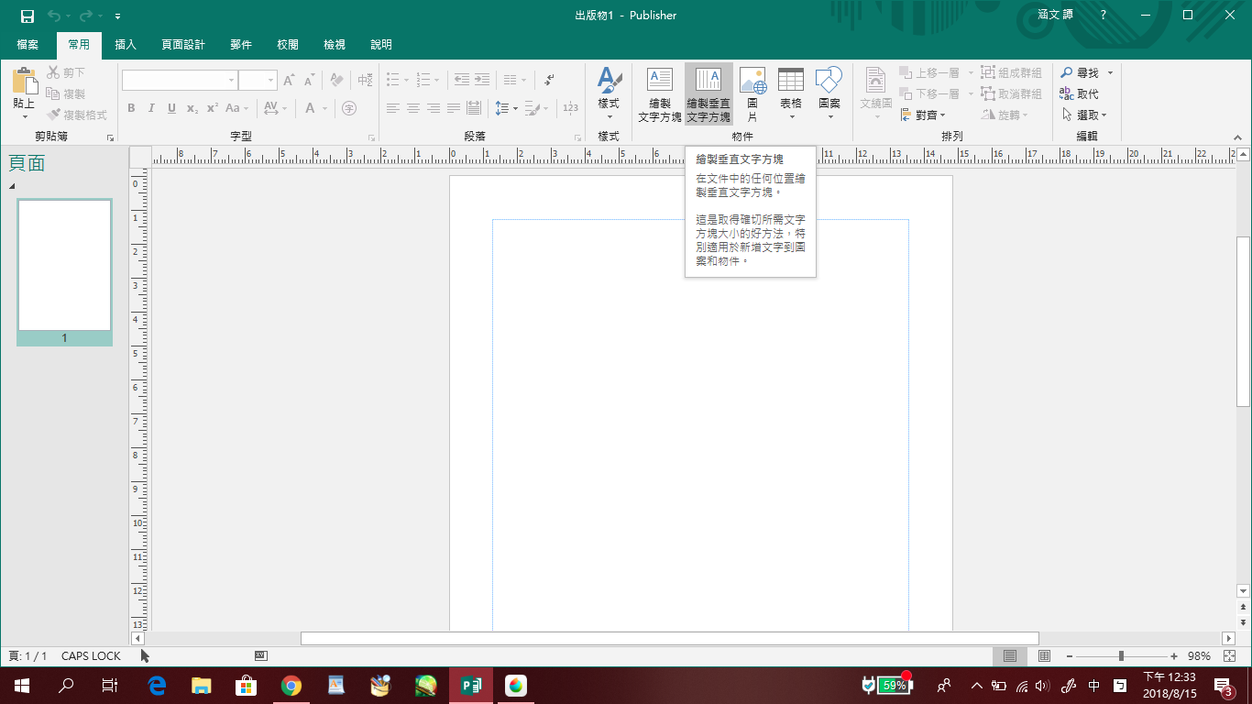Image resolution: width=1252 pixels, height=704 pixels.
Task: Select the page 1 thumbnail
Action: [64, 266]
